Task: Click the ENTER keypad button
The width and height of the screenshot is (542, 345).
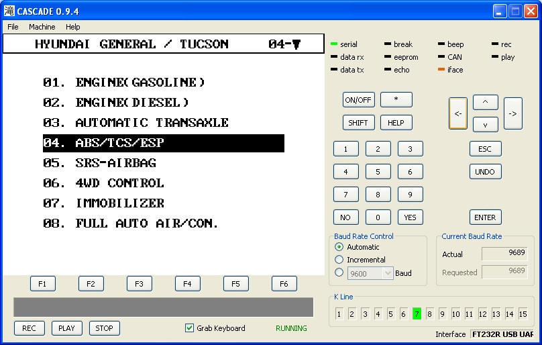Action: (x=485, y=217)
